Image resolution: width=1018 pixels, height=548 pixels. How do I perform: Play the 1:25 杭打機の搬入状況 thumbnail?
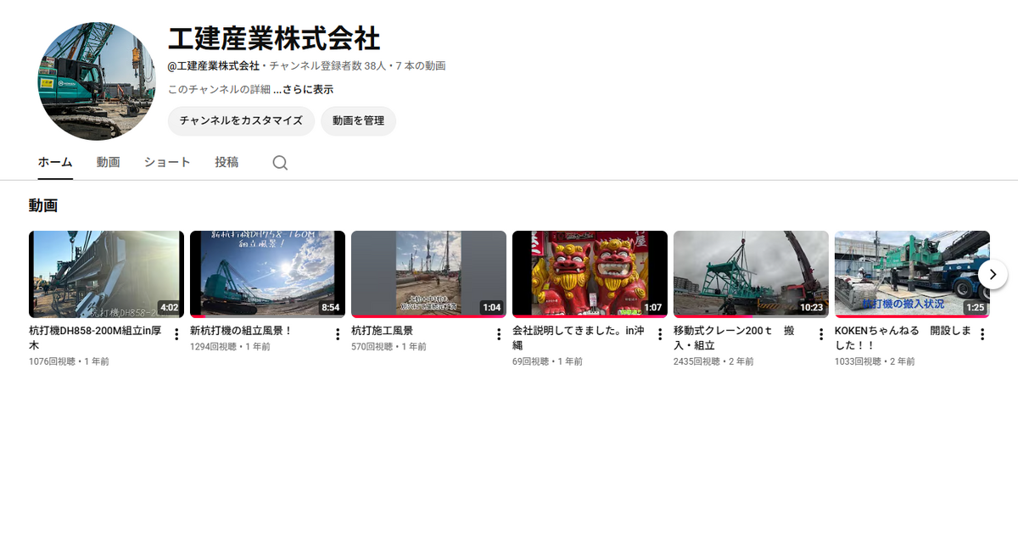coord(912,274)
